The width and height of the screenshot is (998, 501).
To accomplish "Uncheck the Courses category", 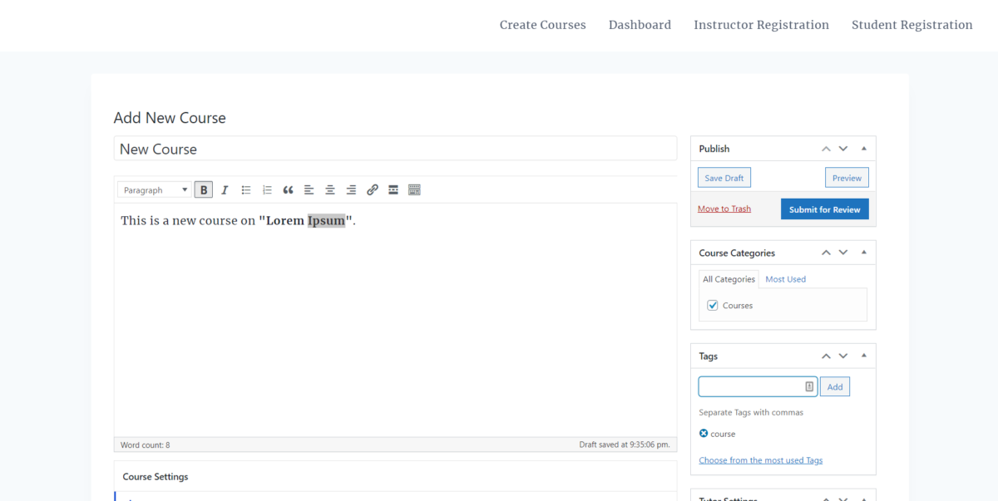I will (x=712, y=305).
